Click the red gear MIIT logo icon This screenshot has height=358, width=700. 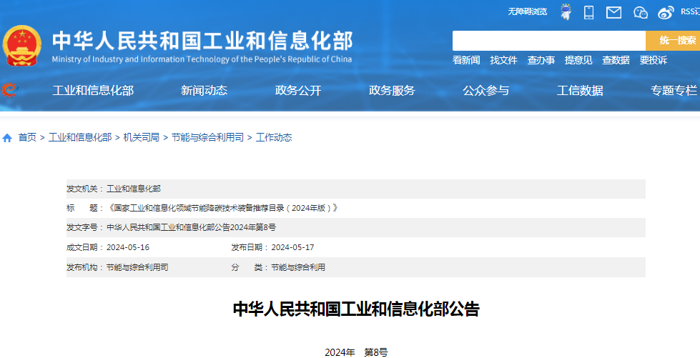pyautogui.click(x=10, y=90)
